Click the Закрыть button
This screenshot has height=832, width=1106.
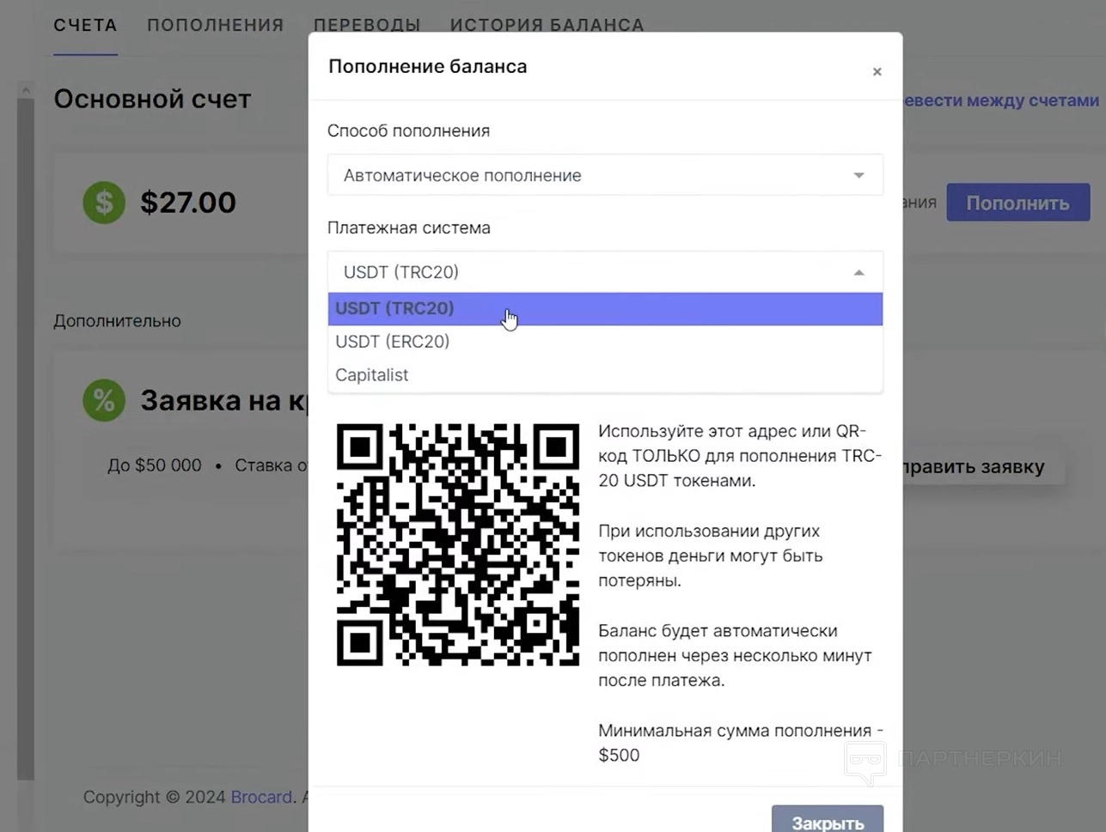pyautogui.click(x=827, y=822)
